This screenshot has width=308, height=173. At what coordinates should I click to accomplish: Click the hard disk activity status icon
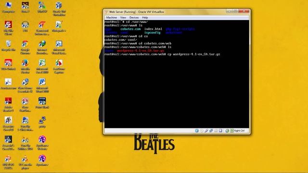coord(197,131)
